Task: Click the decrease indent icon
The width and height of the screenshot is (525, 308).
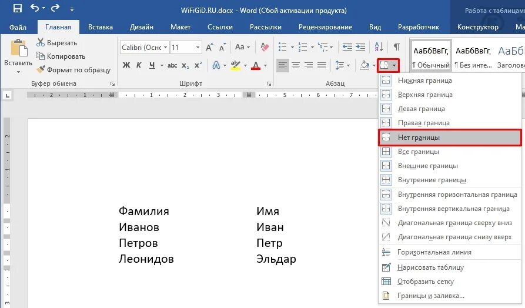Action: pos(347,47)
